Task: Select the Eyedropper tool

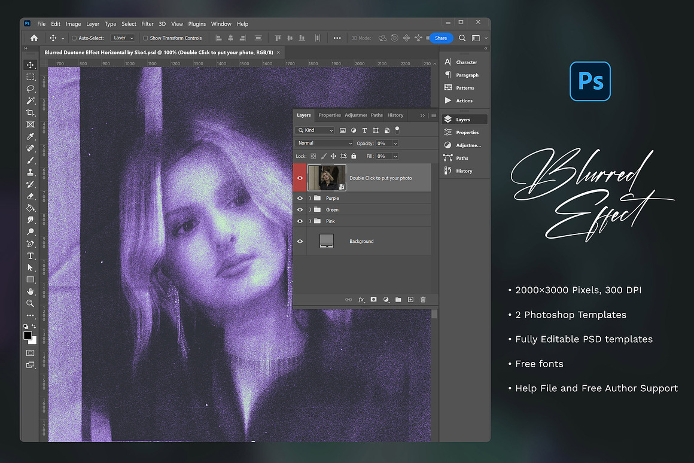Action: click(30, 136)
